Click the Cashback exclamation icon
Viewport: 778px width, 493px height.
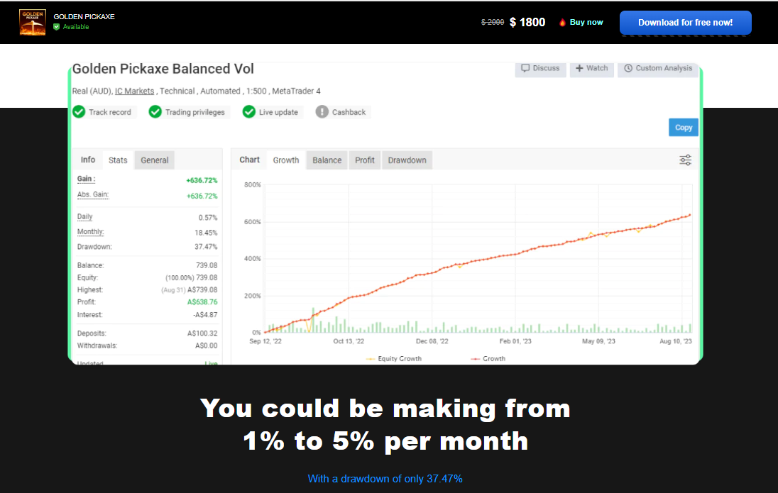[x=322, y=112]
